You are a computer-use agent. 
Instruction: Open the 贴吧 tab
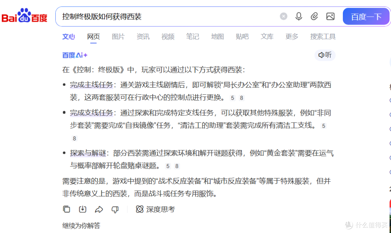242,37
